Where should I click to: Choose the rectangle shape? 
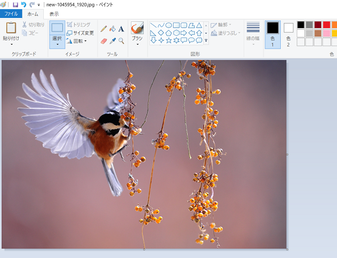pos(176,26)
